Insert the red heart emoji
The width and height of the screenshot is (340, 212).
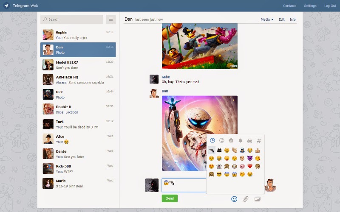(250, 166)
